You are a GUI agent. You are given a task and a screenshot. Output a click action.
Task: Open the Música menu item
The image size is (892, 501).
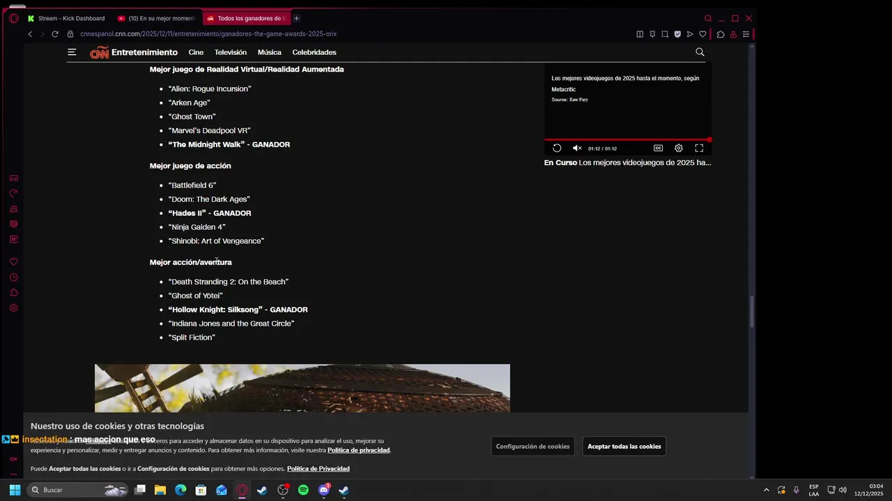point(270,52)
